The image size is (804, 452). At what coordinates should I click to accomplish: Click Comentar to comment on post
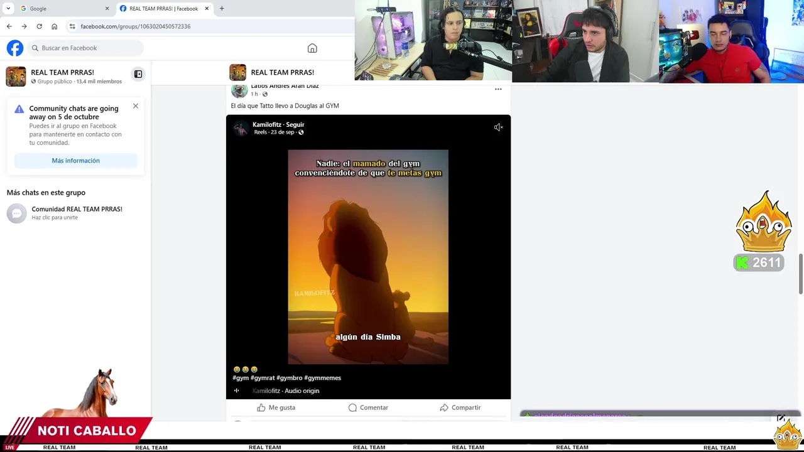368,407
